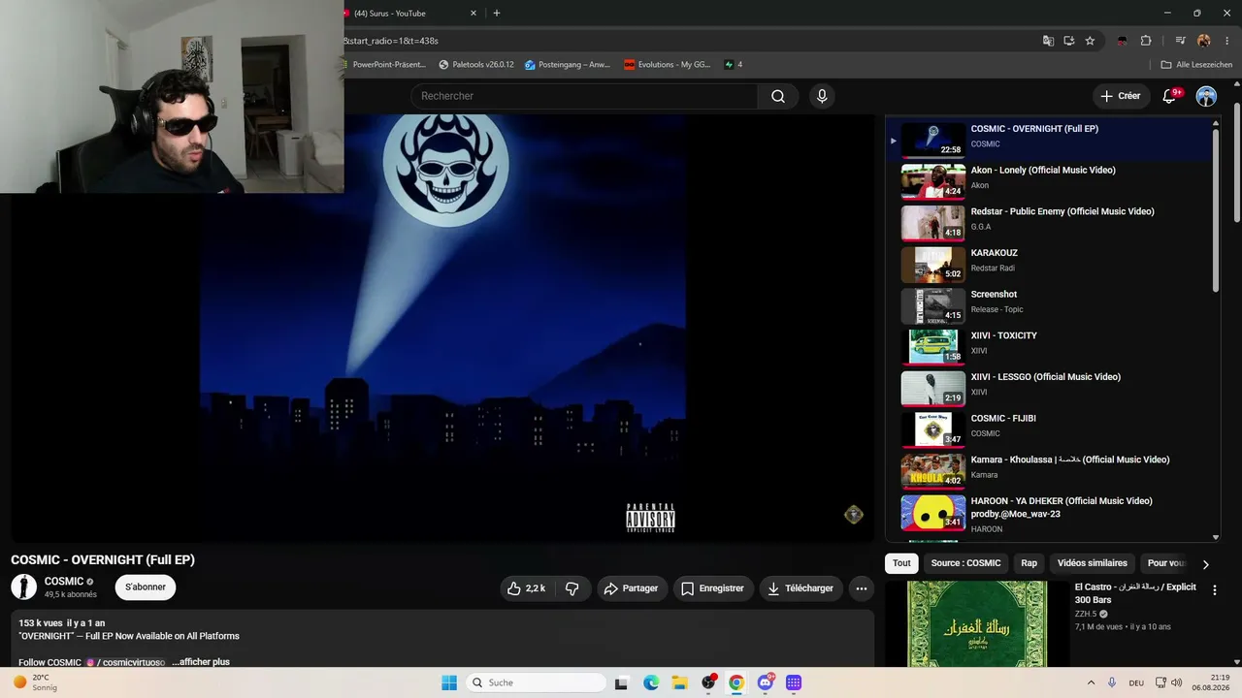This screenshot has height=698, width=1242.
Task: Open the El Castro 300 Bars thumbnail
Action: tap(976, 623)
